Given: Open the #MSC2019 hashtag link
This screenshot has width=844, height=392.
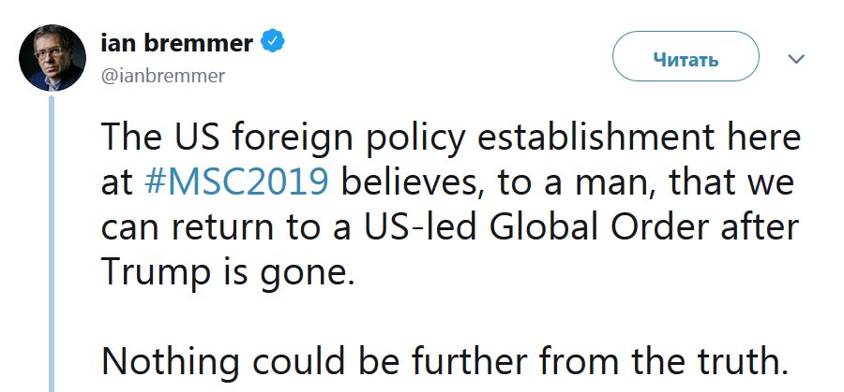Looking at the screenshot, I should (236, 181).
